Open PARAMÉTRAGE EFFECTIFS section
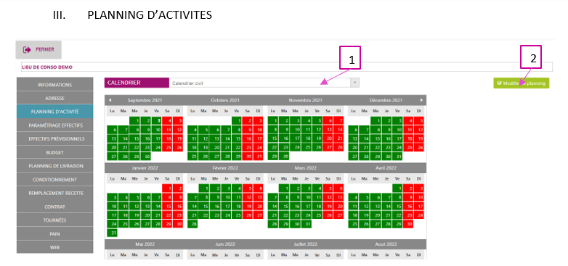 pyautogui.click(x=54, y=125)
